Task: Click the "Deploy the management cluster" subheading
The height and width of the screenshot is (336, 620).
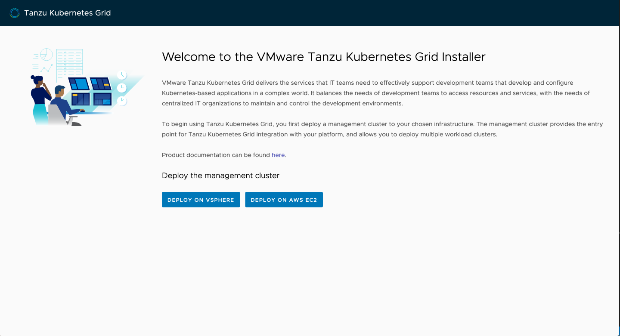Action: (x=220, y=176)
